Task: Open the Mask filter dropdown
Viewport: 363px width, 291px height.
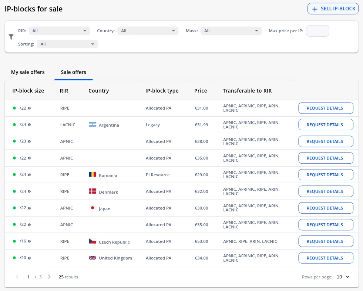Action: pyautogui.click(x=231, y=31)
